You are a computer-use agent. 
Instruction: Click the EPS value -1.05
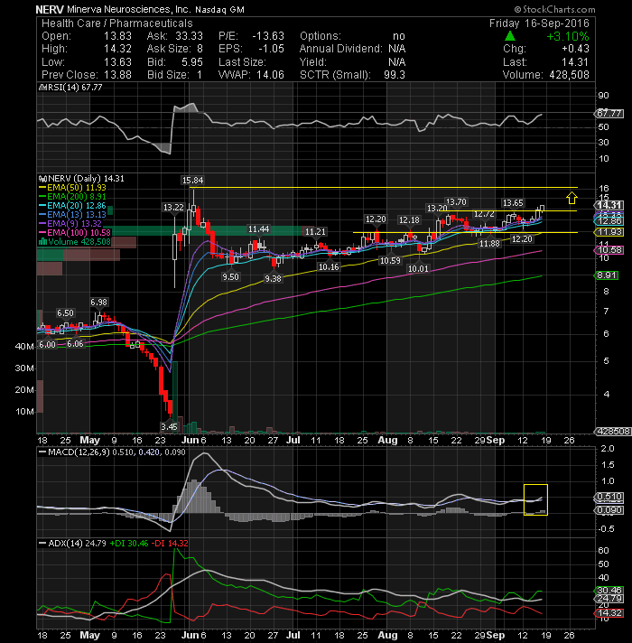point(271,49)
